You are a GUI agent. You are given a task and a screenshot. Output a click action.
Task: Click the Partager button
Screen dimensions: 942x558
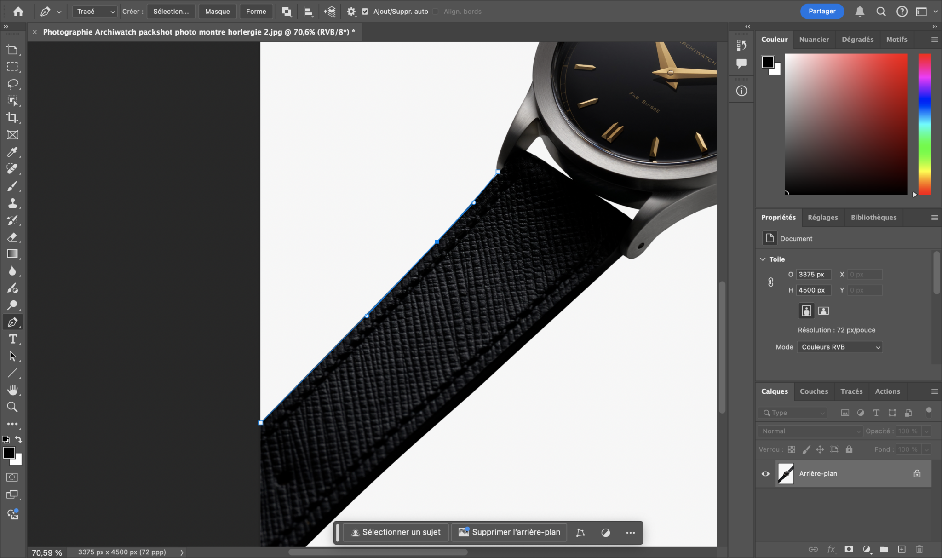822,12
